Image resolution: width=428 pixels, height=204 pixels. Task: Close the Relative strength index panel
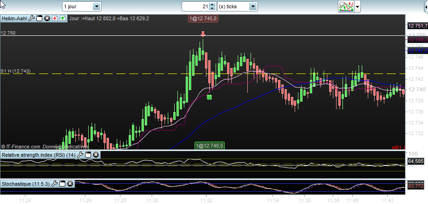click(96, 155)
